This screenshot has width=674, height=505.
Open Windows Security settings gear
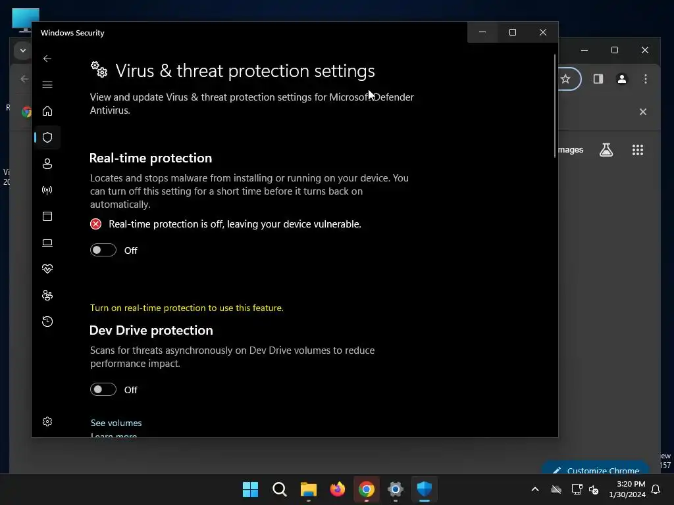pos(47,421)
